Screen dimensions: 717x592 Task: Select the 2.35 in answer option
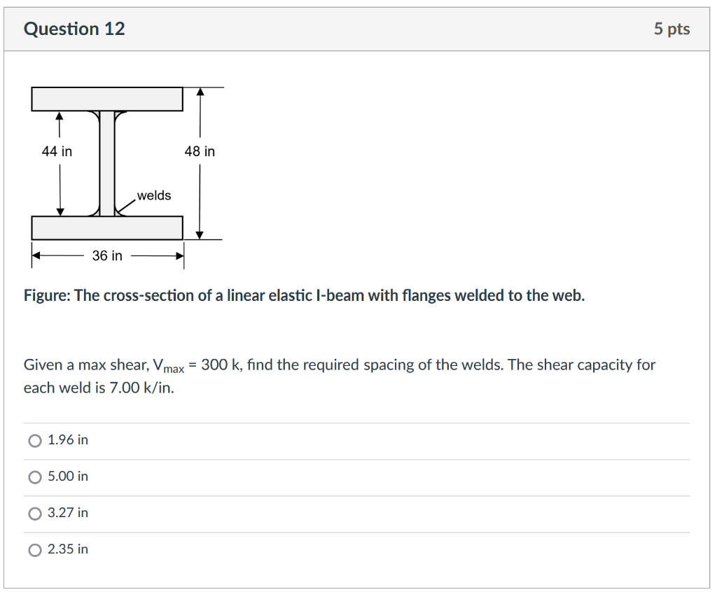[35, 549]
